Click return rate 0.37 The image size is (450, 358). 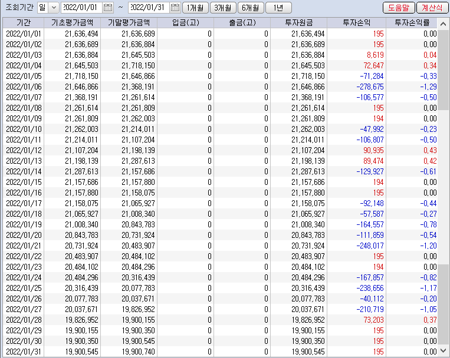(x=430, y=320)
